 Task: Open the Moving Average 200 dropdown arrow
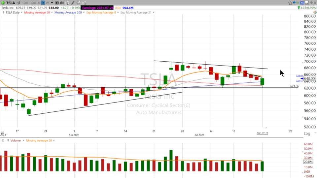point(84,13)
